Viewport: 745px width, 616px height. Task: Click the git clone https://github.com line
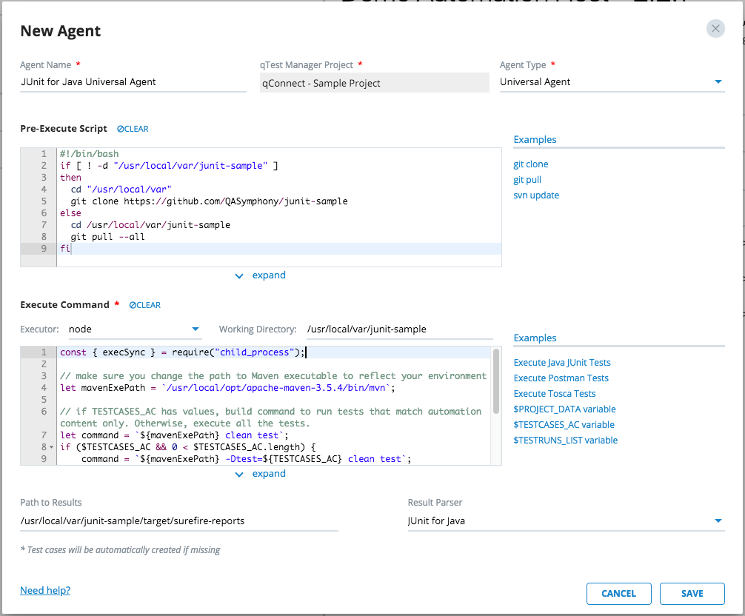point(209,201)
